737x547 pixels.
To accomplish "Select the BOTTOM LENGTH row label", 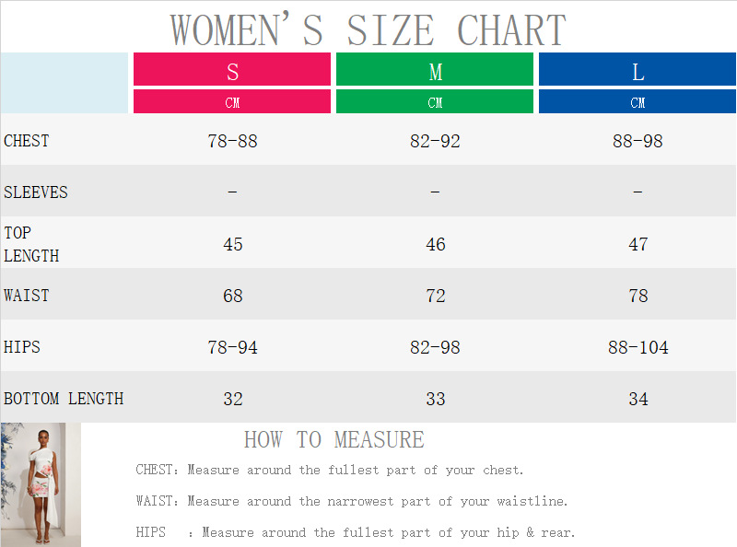I will [64, 399].
